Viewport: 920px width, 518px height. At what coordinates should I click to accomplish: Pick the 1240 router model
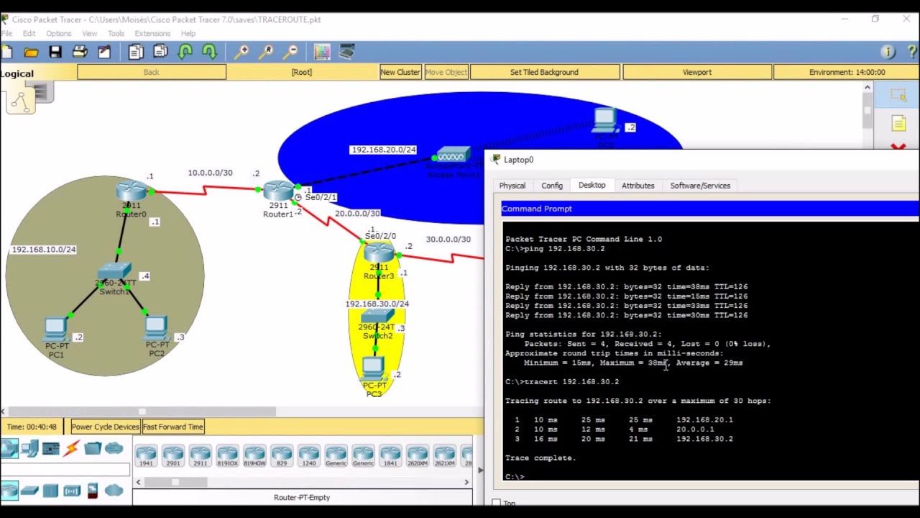click(309, 456)
